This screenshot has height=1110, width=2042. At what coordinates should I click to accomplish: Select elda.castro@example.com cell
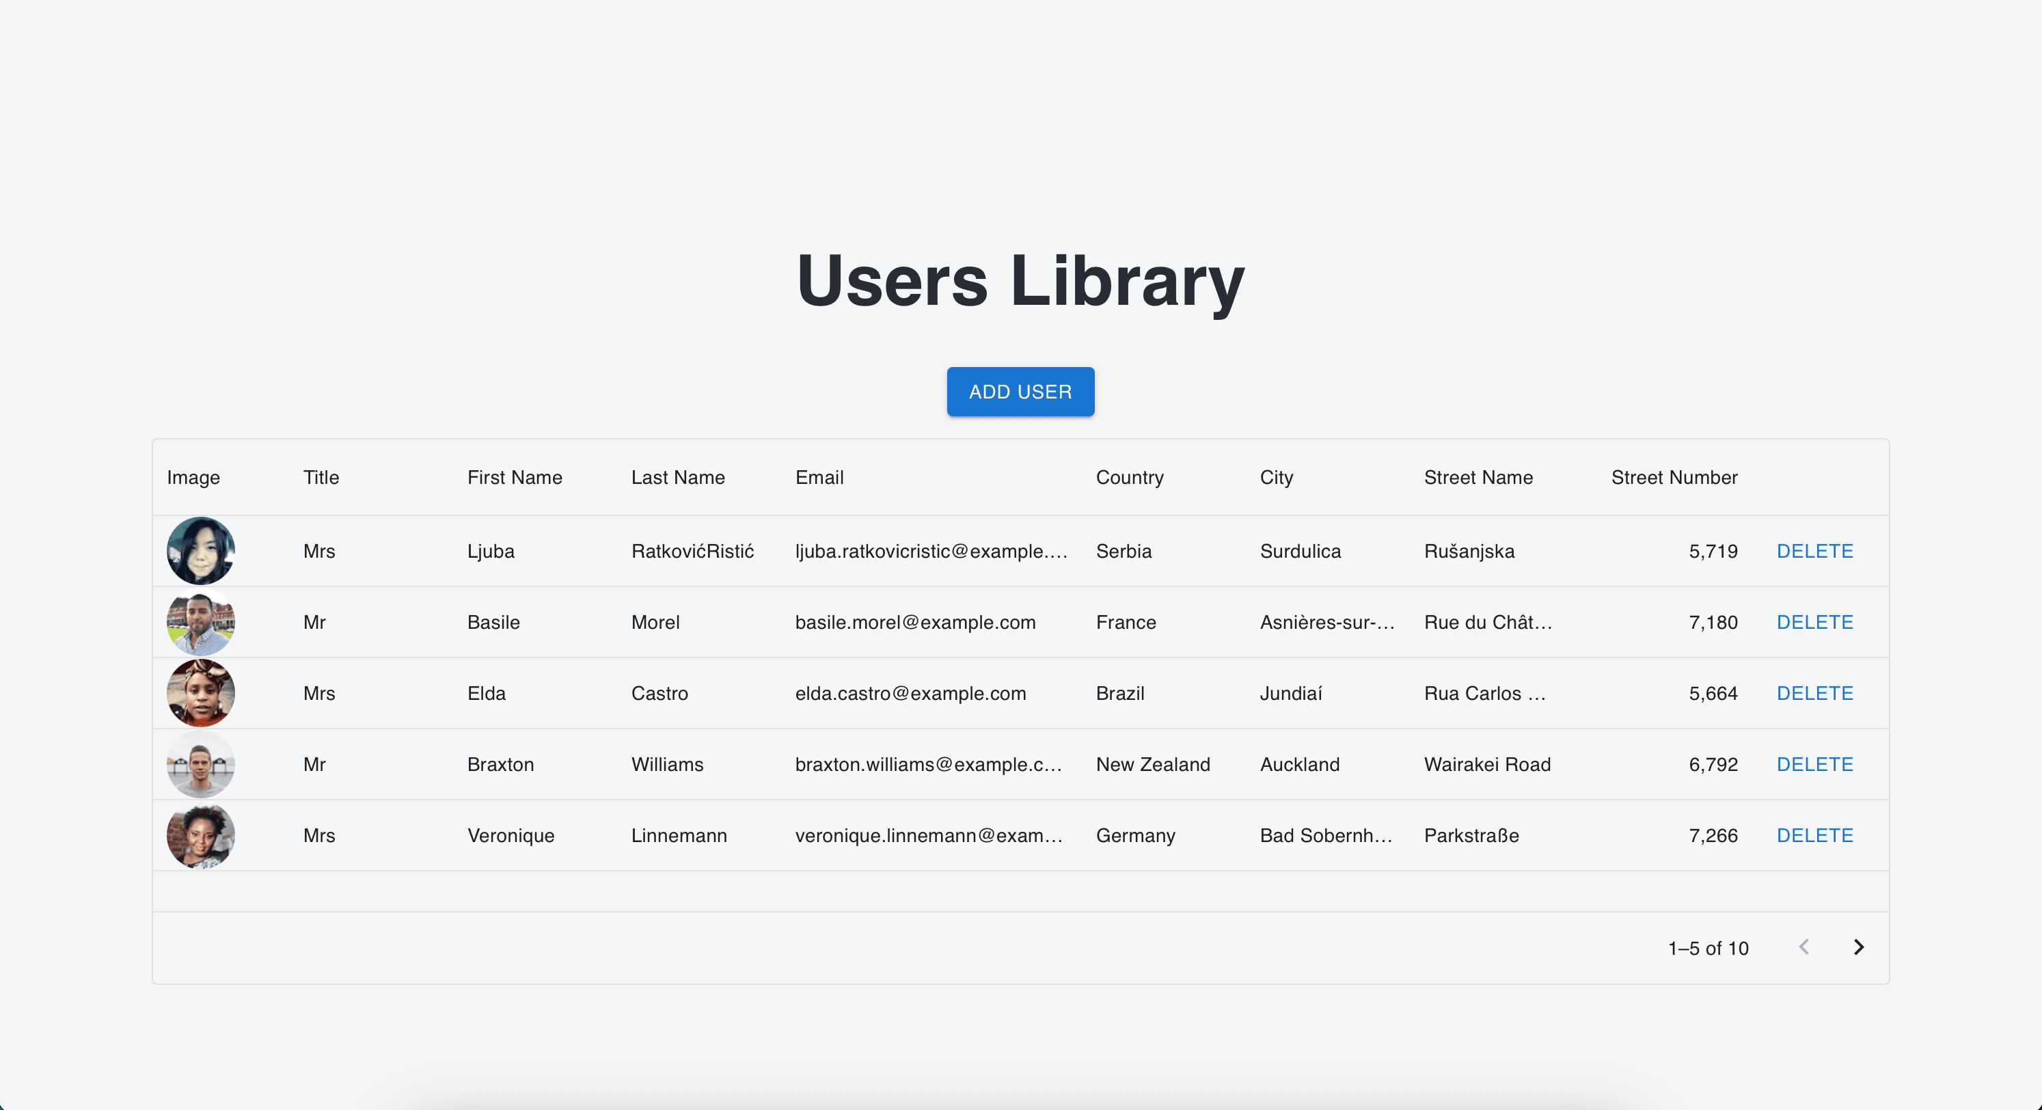pos(910,693)
